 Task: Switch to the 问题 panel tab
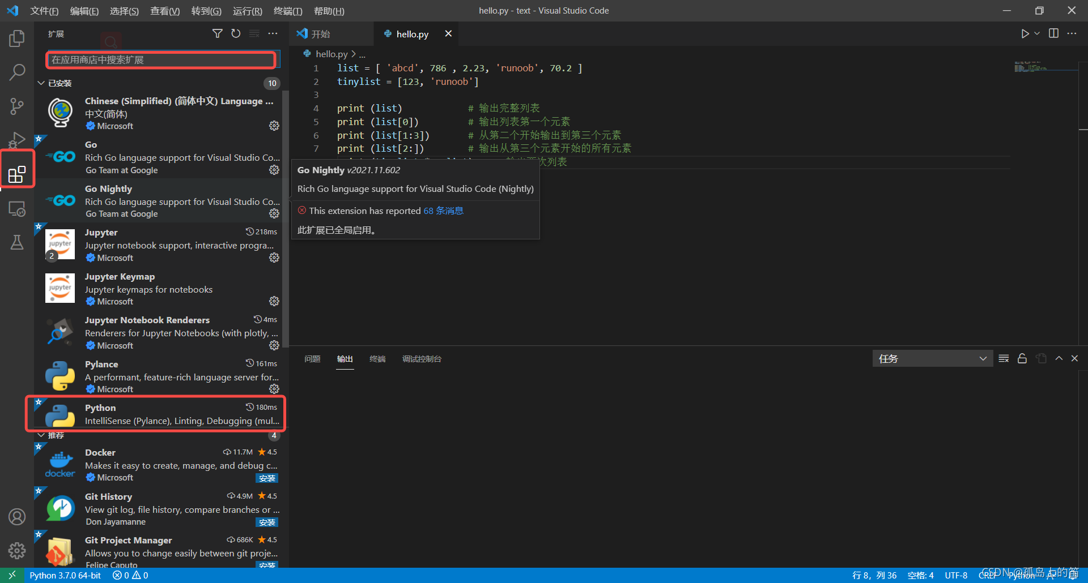312,359
